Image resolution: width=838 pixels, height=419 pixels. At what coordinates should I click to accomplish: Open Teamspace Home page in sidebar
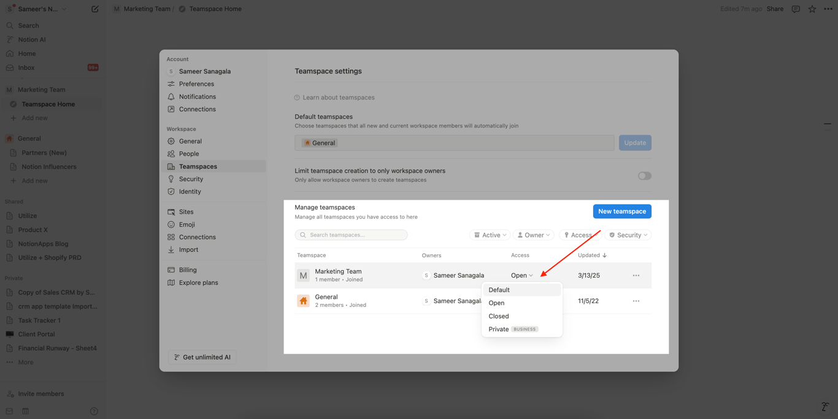(x=52, y=104)
